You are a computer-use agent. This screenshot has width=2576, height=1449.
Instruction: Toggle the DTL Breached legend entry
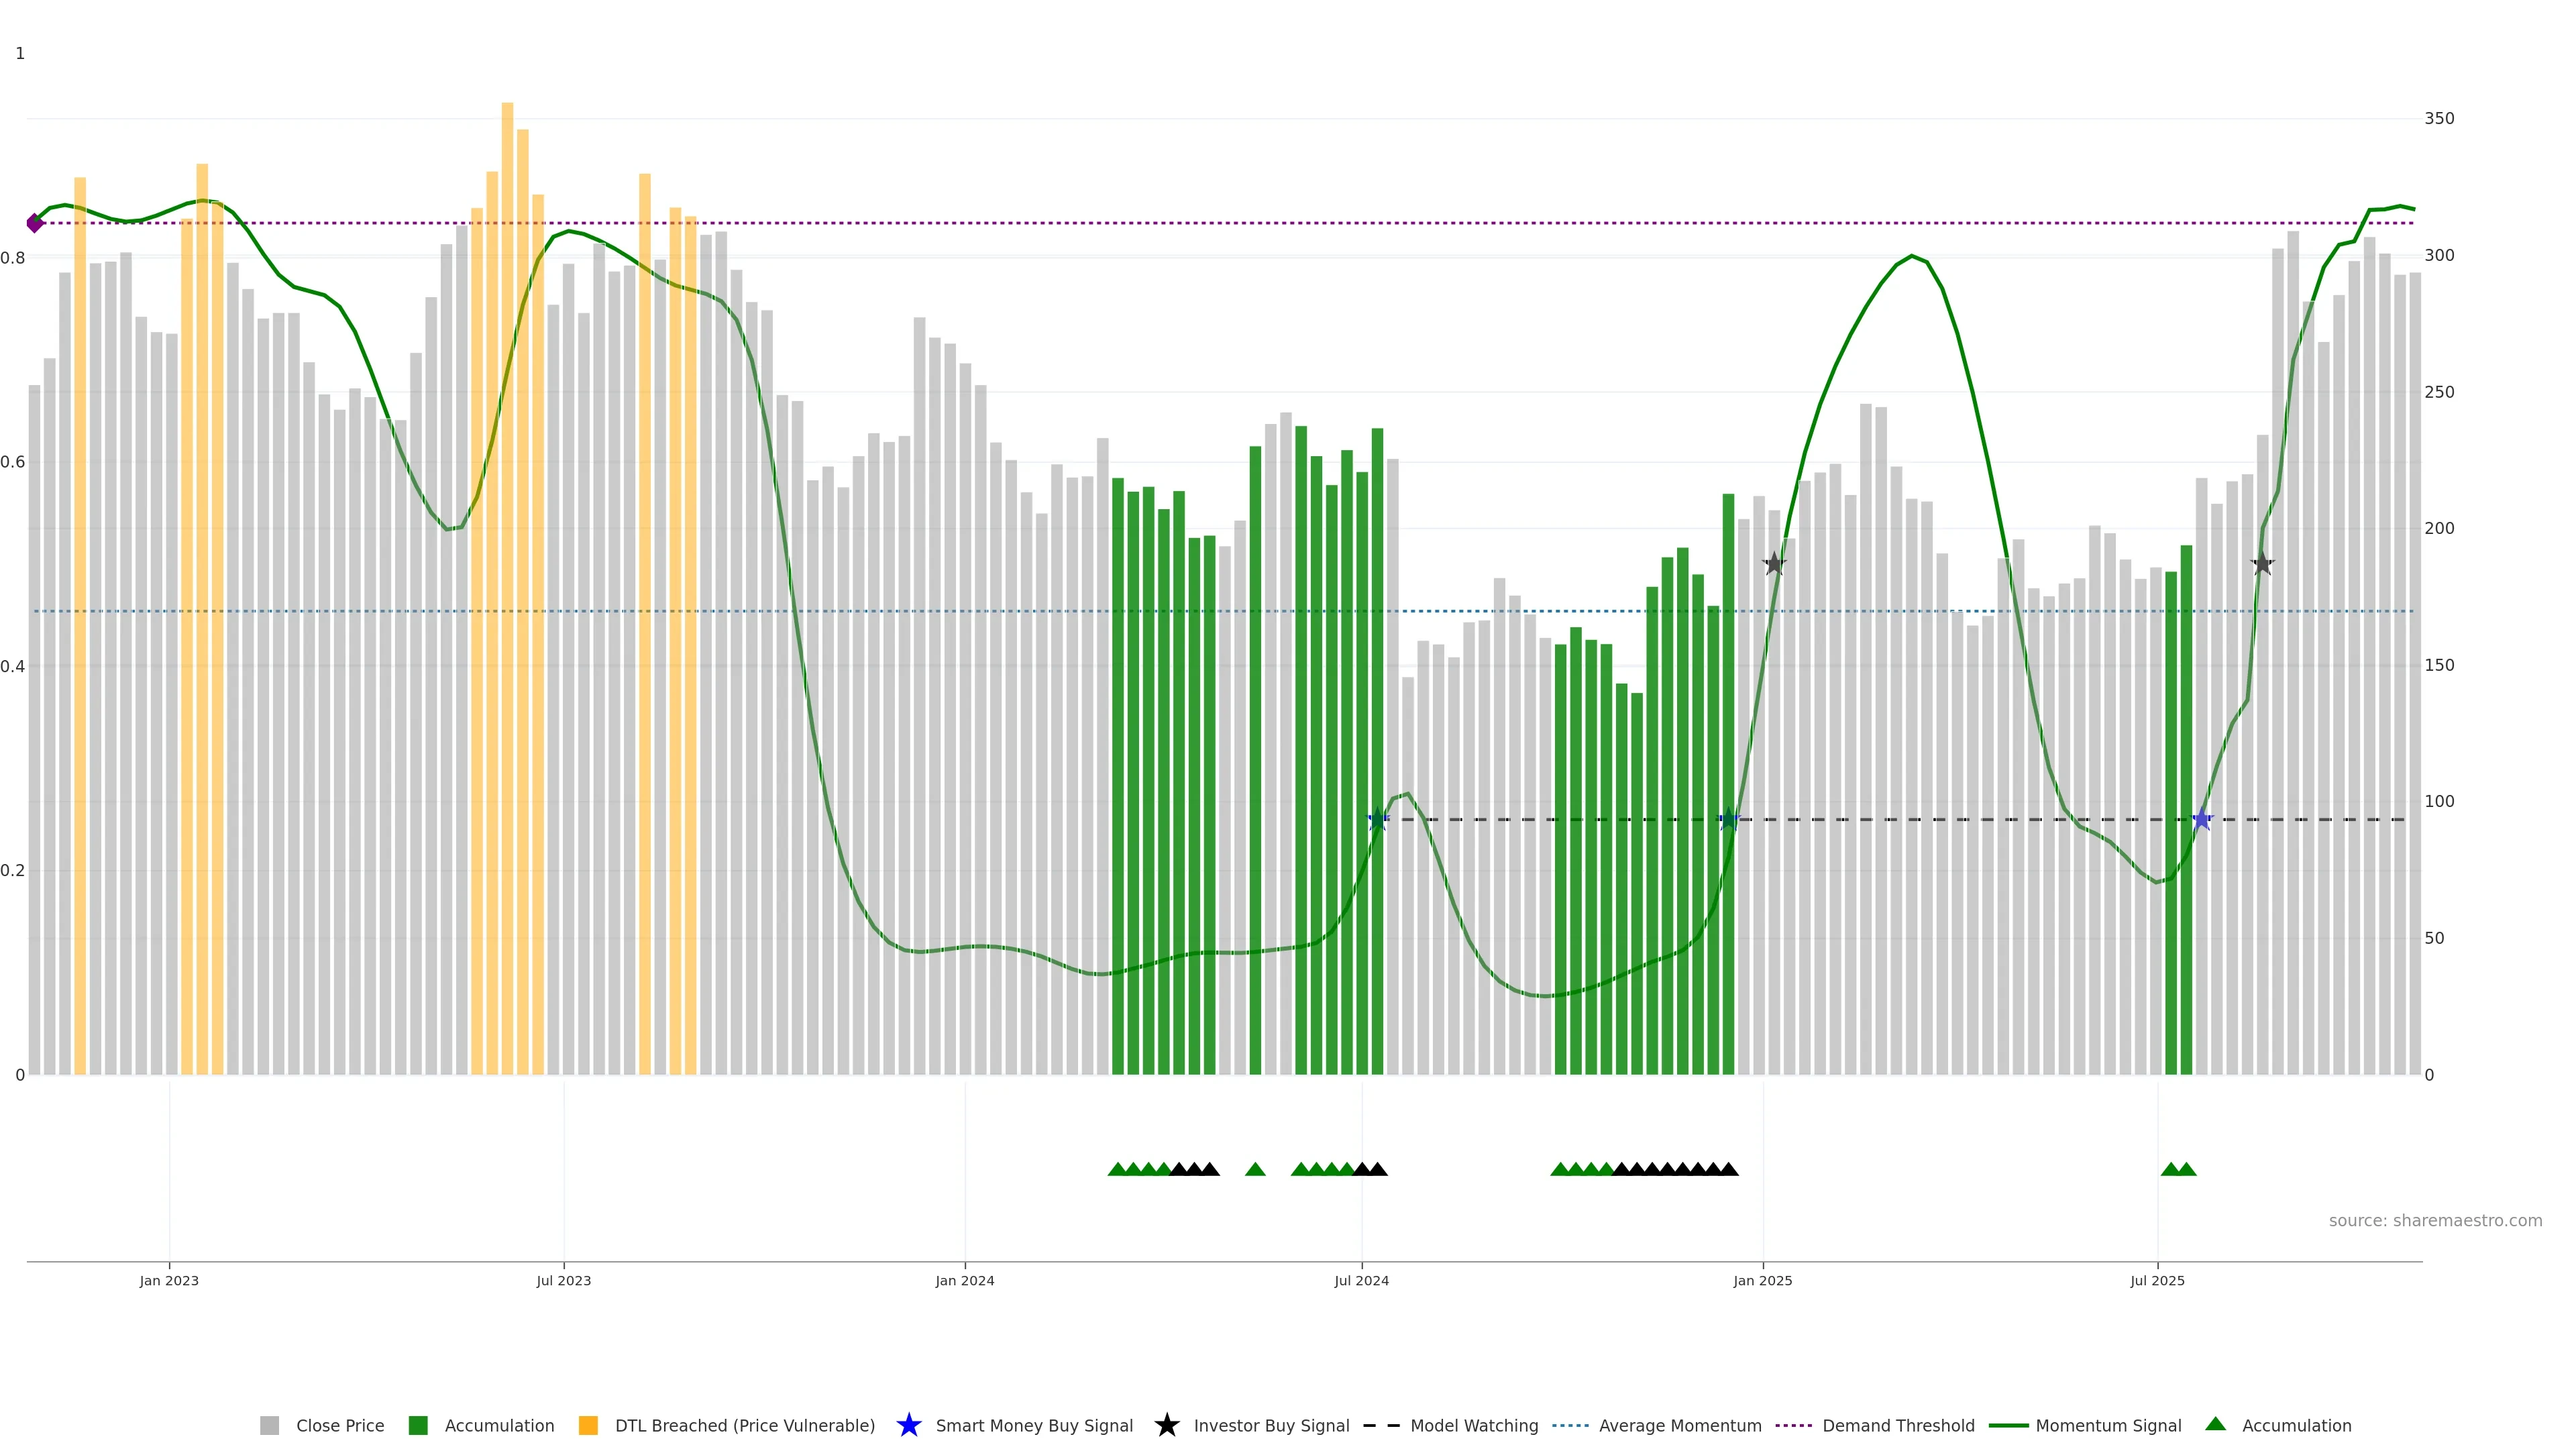[744, 1426]
